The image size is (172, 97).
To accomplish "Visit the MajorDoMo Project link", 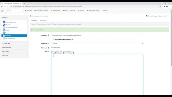I will point(93,11).
